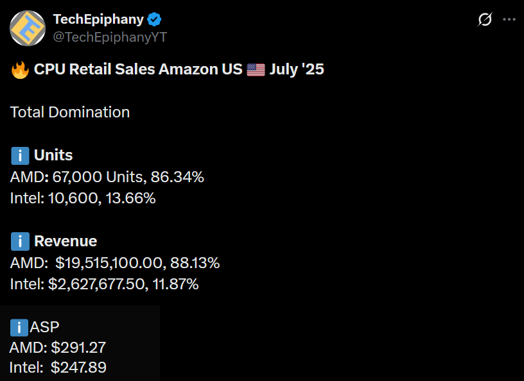The image size is (524, 381).
Task: Click the US flag emoji
Action: click(x=256, y=70)
